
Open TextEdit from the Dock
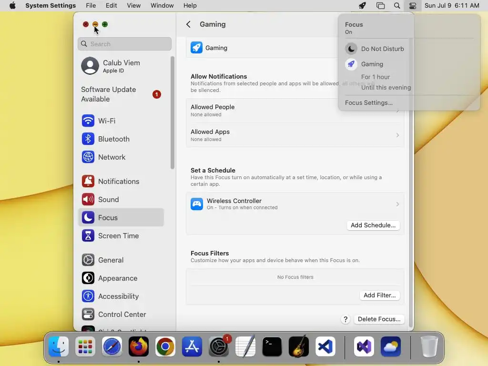coord(245,346)
